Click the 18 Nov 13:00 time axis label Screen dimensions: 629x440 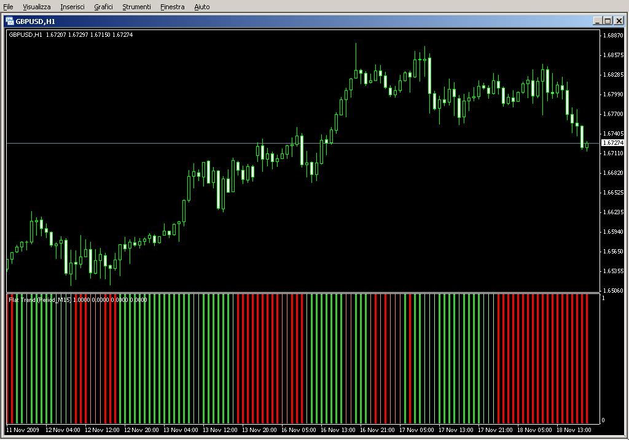574,430
